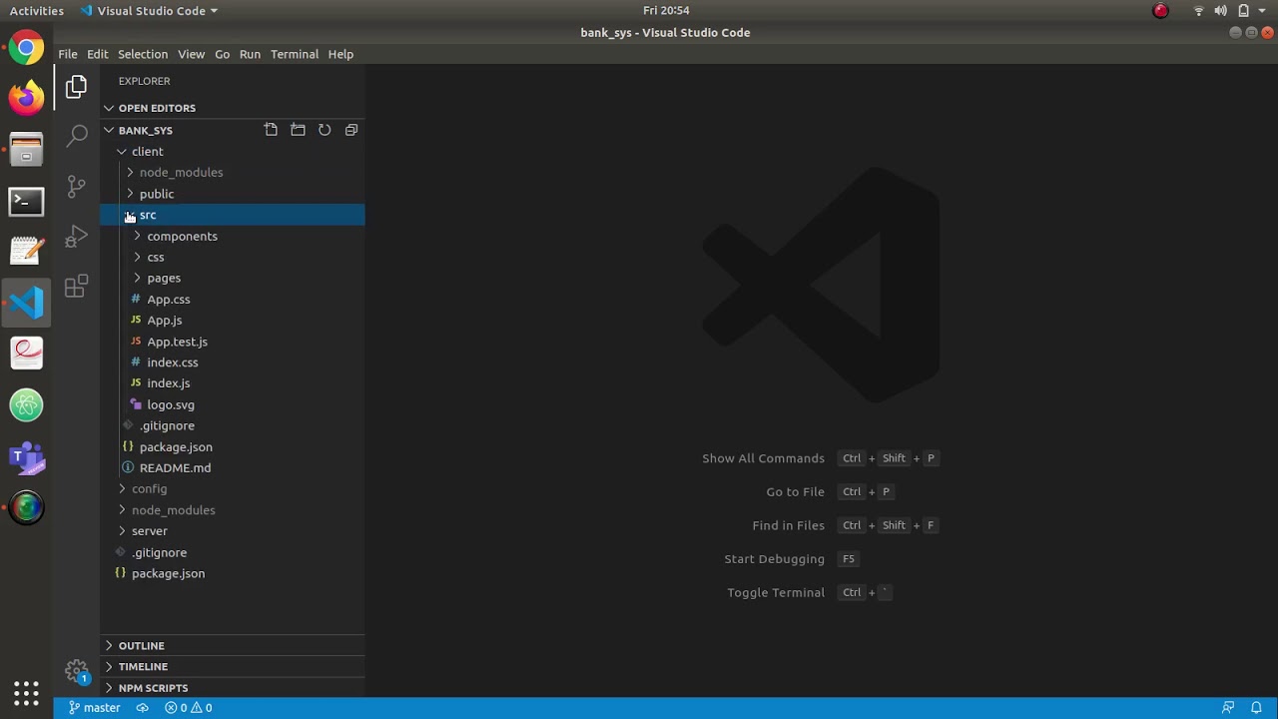Expand the NPM Scripts section
The width and height of the screenshot is (1278, 719).
[233, 688]
